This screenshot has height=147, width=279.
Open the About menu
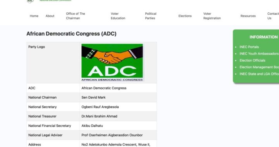click(x=50, y=16)
